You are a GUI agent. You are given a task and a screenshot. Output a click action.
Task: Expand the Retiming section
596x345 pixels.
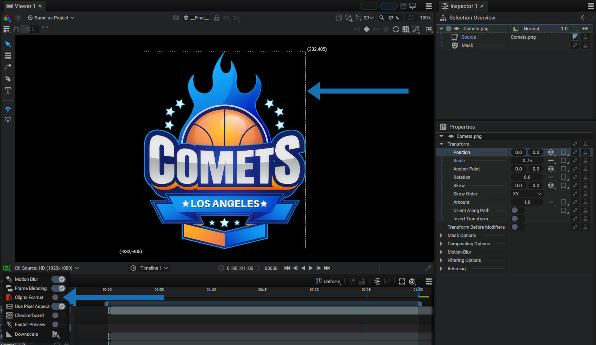pos(441,268)
